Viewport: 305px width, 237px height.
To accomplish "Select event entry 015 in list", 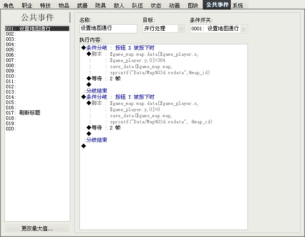I will coord(37,102).
